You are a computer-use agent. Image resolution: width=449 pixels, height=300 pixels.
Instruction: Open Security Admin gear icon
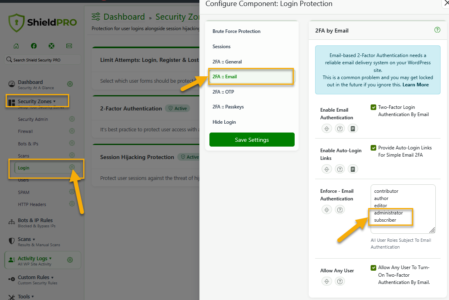click(x=72, y=119)
